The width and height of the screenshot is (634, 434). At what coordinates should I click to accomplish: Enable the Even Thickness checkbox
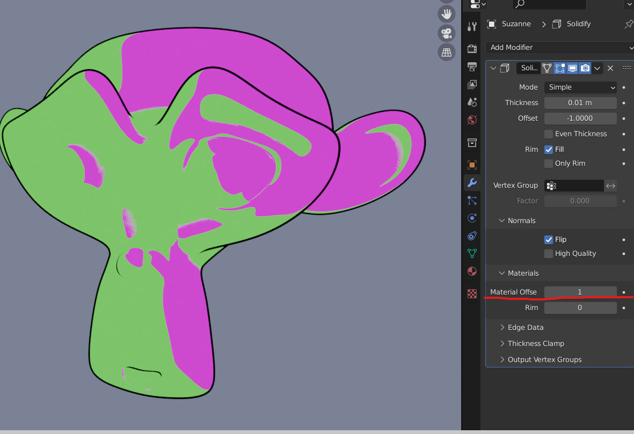[x=549, y=134]
